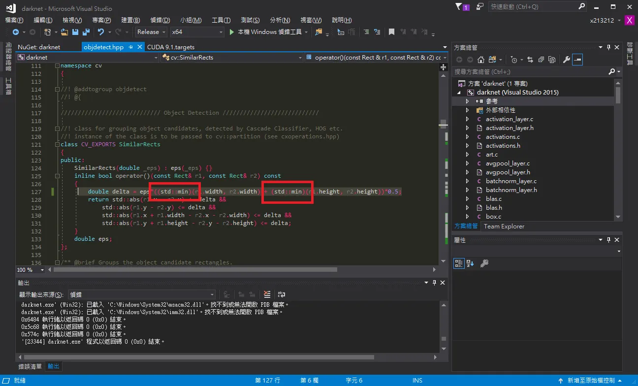Click the bookmark icon in toolbar
The height and width of the screenshot is (386, 638).
(x=391, y=32)
